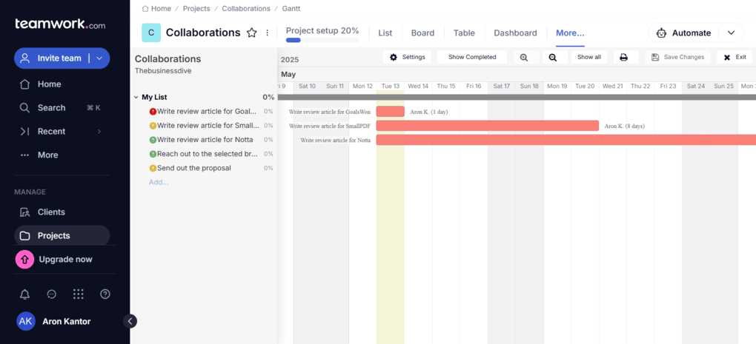Click the SmallPDF 8 days Gantt bar

pos(488,126)
